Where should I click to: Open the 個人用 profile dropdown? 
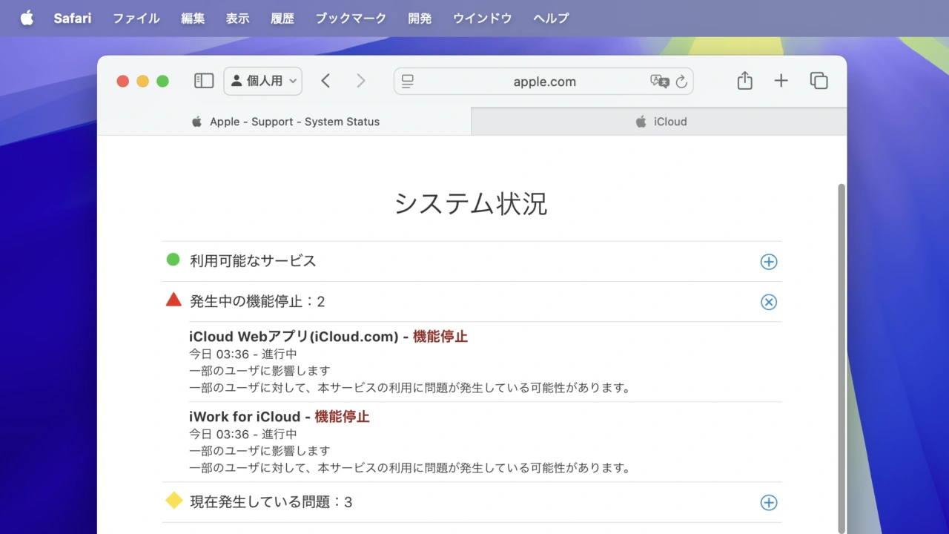pyautogui.click(x=262, y=81)
